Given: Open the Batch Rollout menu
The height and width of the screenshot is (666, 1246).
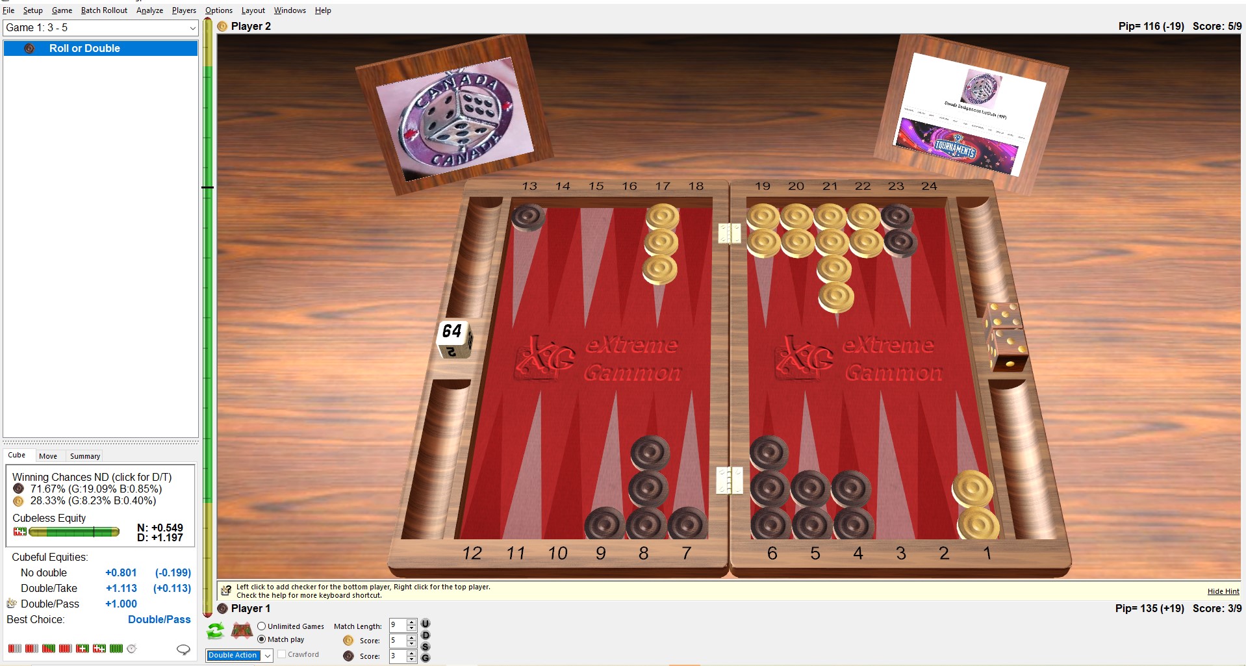Looking at the screenshot, I should (104, 10).
